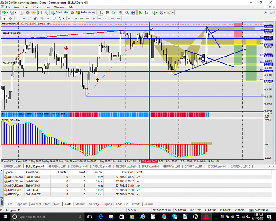
Task: Open the Insert menu
Action: 26,7
